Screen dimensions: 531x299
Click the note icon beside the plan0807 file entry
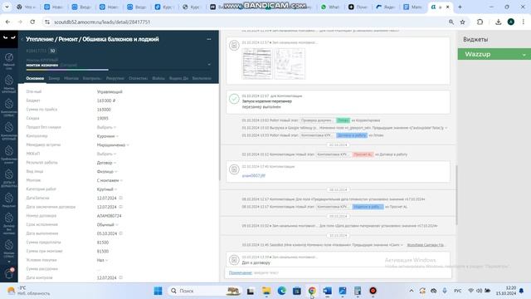pos(234,169)
